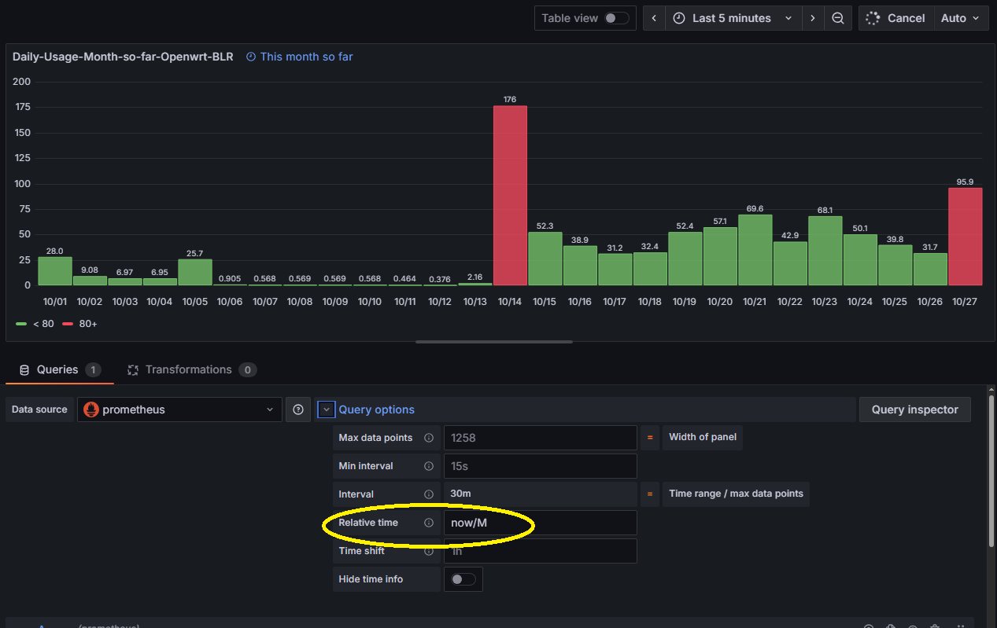This screenshot has width=997, height=628.
Task: Click the 10/01 bar with value 28.0
Action: [x=55, y=271]
